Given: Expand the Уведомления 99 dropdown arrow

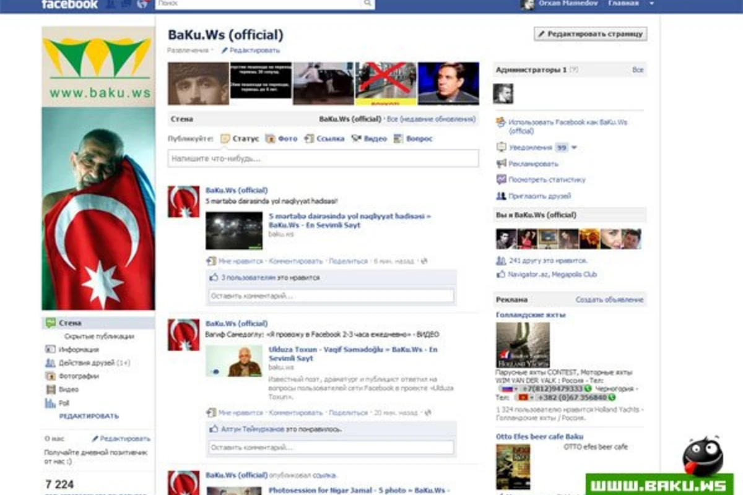Looking at the screenshot, I should pyautogui.click(x=574, y=148).
